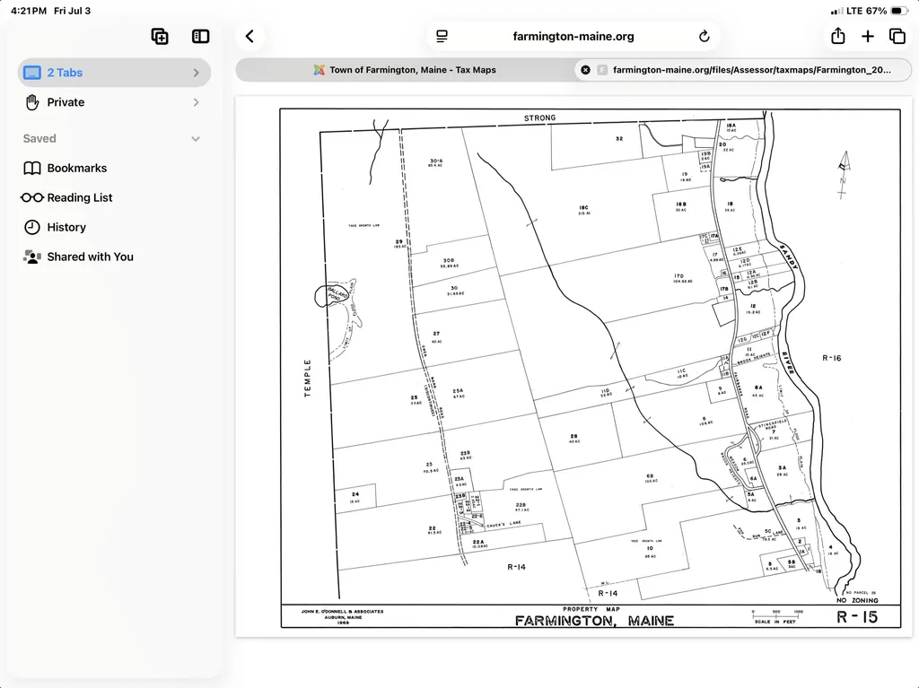Viewport: 919px width, 688px height.
Task: Go back to previous page
Action: [x=249, y=37]
